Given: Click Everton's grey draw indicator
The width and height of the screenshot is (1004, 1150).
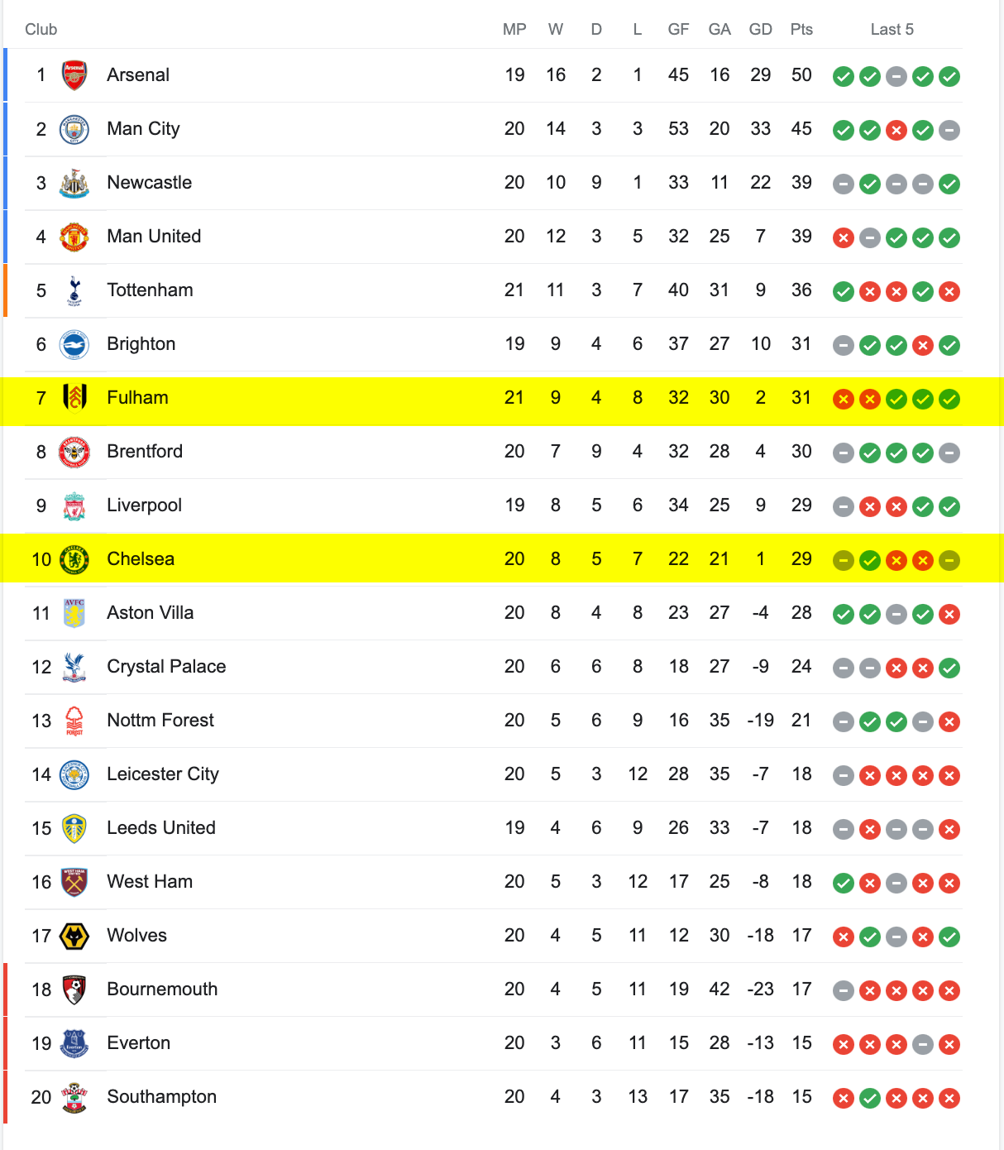Looking at the screenshot, I should tap(923, 1044).
